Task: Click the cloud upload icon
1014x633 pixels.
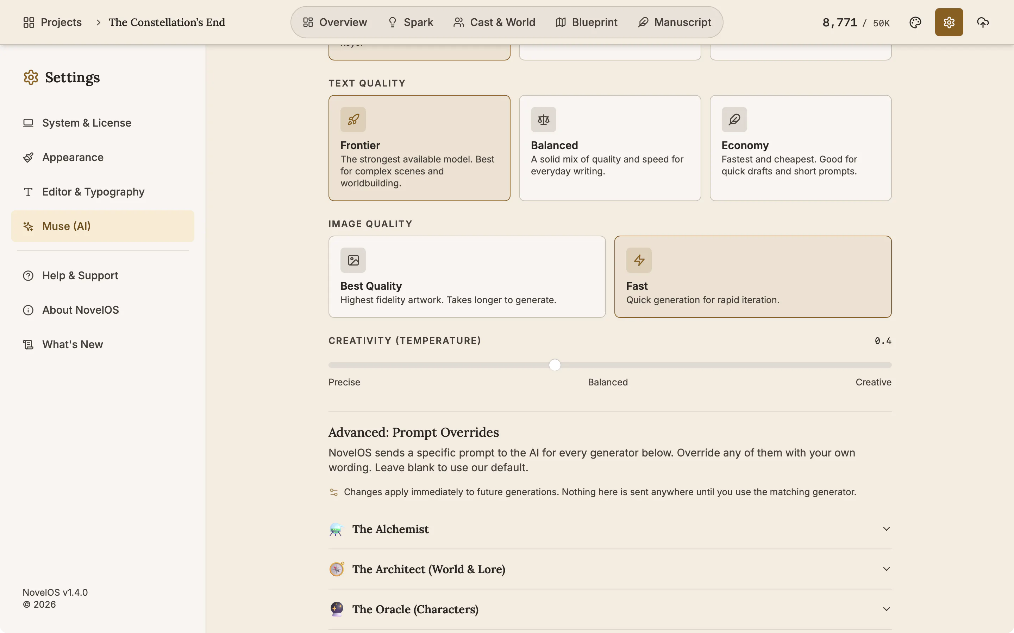Action: (983, 22)
